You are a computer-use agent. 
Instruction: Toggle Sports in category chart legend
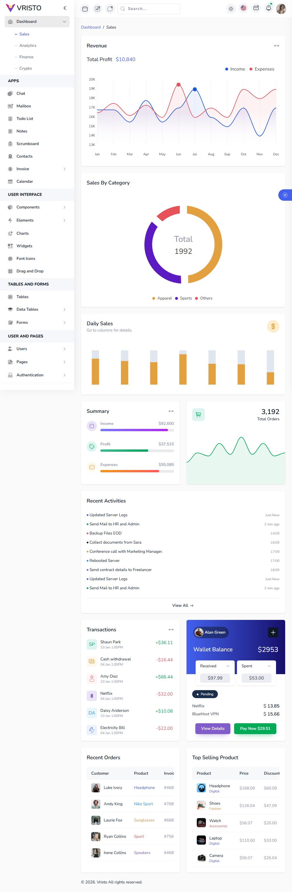click(x=183, y=298)
